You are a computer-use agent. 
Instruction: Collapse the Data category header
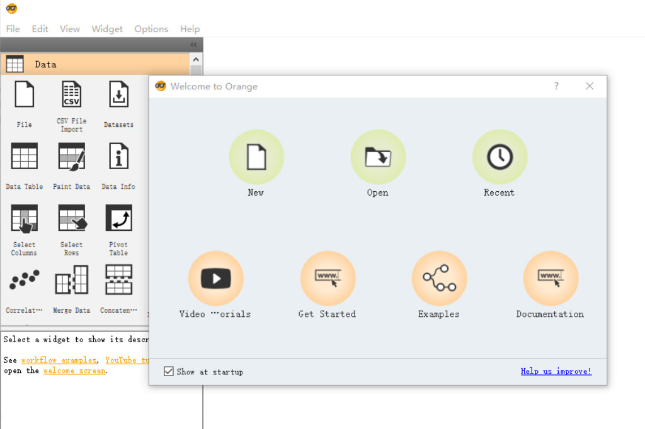95,64
